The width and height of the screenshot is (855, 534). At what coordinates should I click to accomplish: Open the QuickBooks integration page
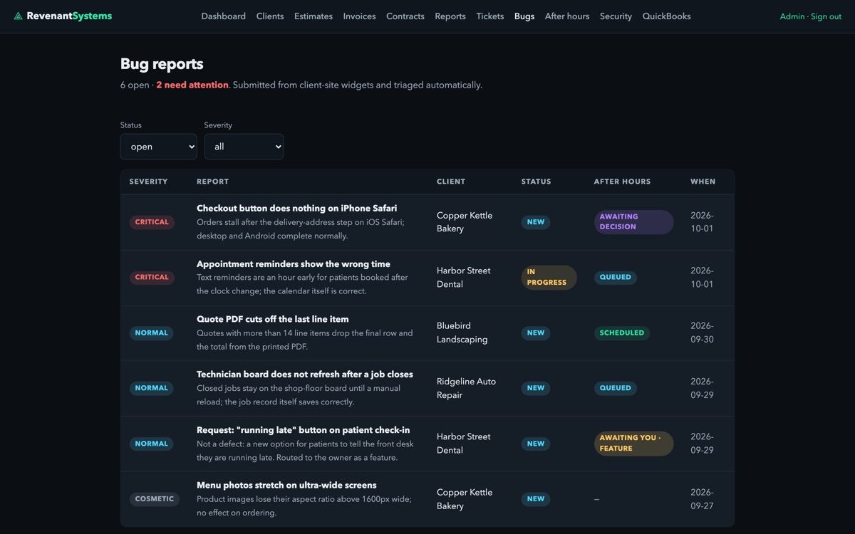(x=667, y=16)
